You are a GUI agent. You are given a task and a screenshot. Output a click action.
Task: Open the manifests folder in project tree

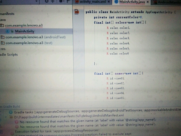pyautogui.click(x=7, y=14)
